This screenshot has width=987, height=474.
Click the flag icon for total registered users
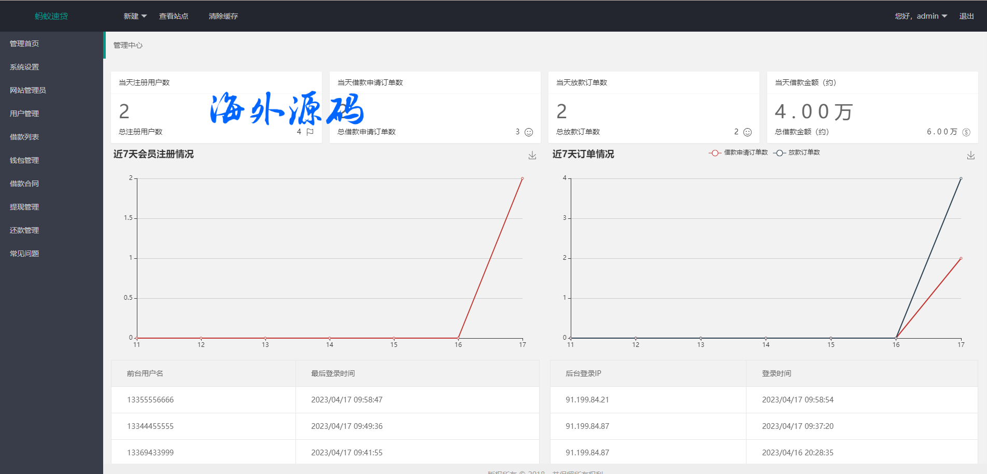tap(310, 132)
